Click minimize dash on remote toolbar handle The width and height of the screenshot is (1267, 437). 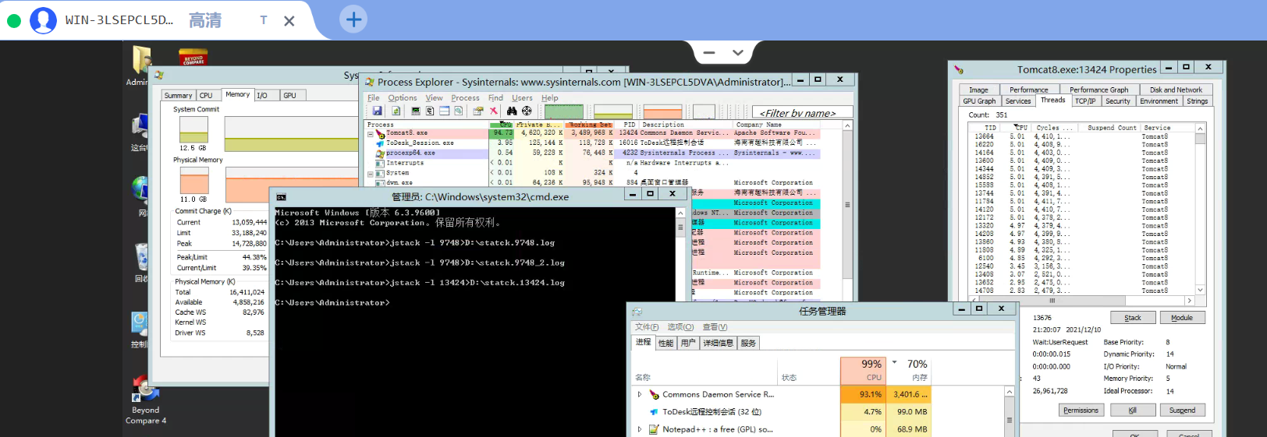709,53
